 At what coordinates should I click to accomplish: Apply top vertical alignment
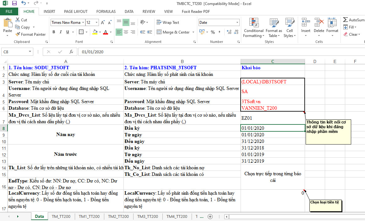119,22
